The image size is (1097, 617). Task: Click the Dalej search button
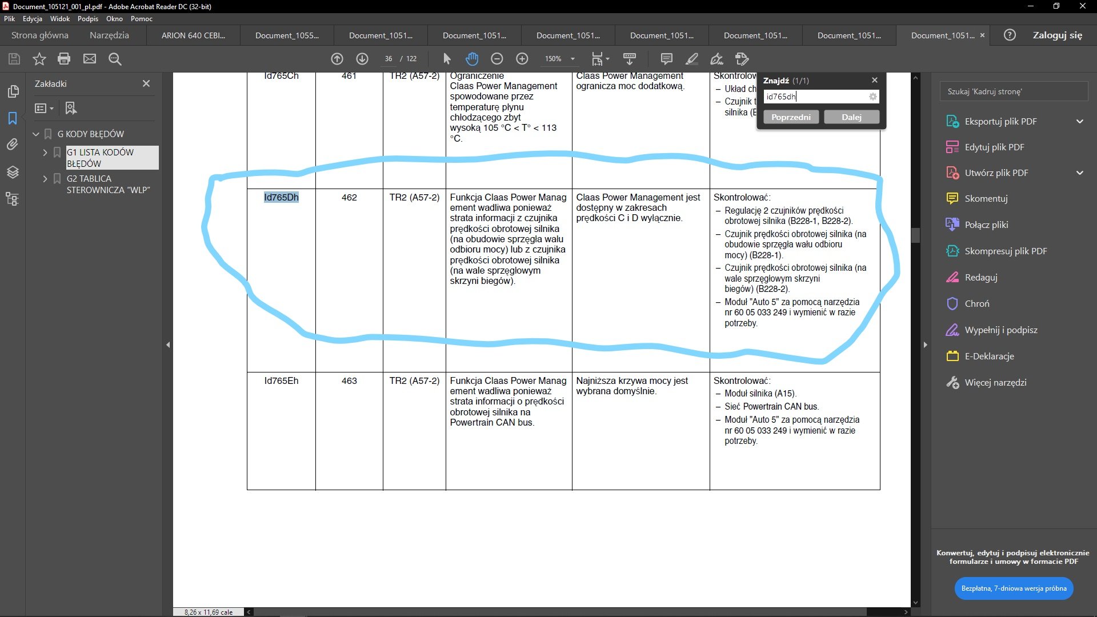coord(851,117)
